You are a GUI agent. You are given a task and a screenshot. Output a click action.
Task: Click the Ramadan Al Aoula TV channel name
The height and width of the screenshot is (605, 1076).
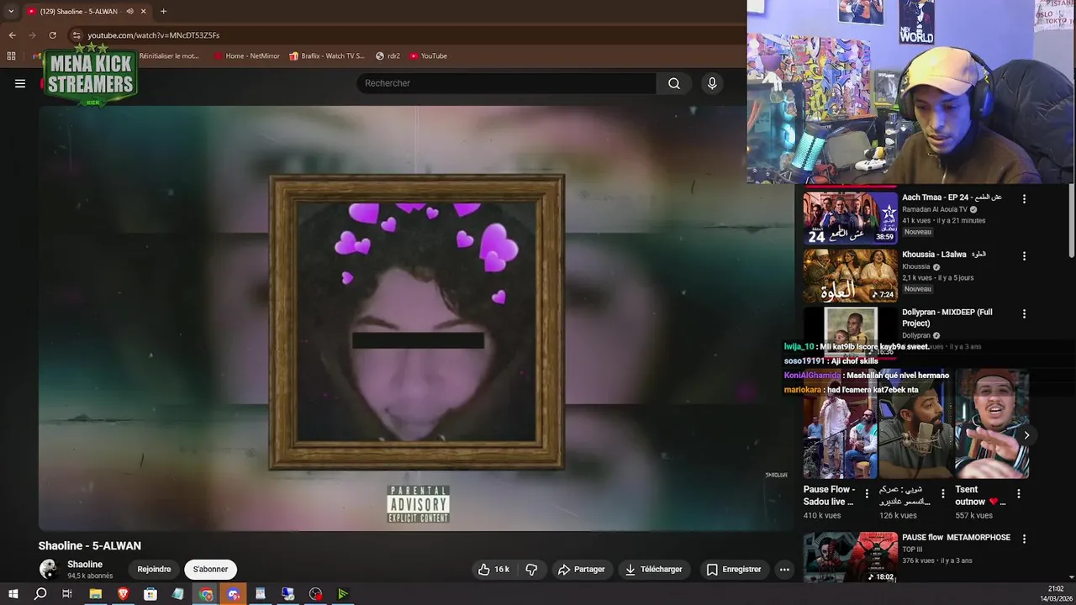935,209
